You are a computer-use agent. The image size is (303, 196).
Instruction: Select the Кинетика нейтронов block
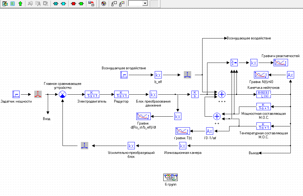[x=264, y=94]
